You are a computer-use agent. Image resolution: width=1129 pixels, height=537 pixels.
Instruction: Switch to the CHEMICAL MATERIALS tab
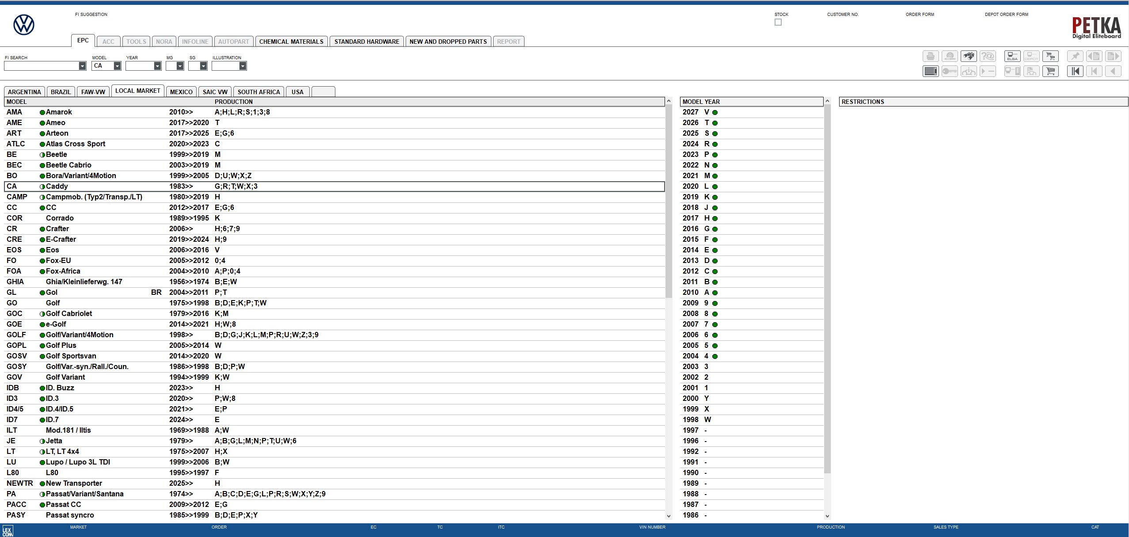tap(291, 42)
